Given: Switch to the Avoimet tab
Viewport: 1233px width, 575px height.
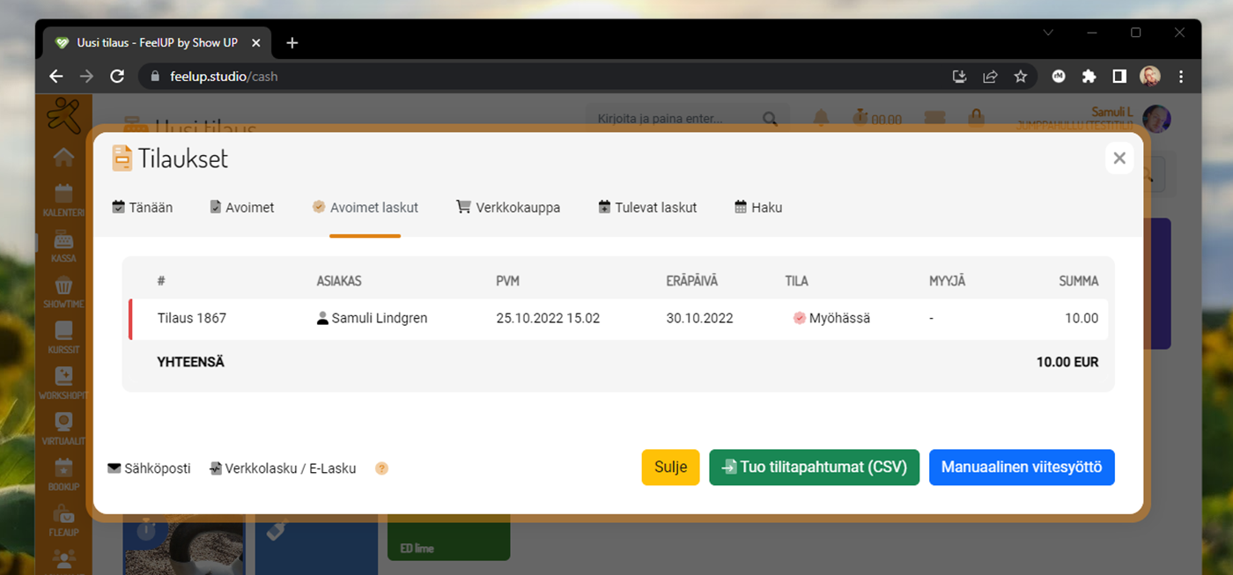Looking at the screenshot, I should coord(242,208).
